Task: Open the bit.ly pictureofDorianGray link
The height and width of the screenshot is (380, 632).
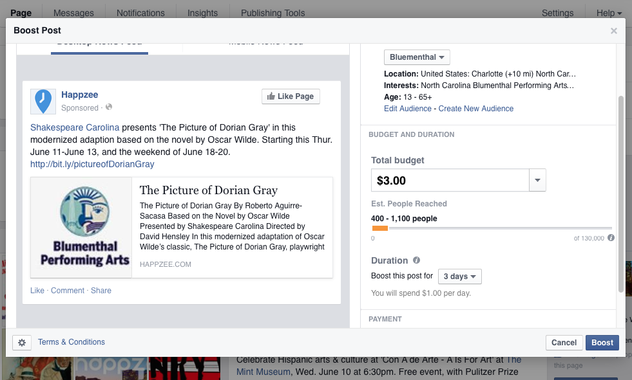Action: coord(92,164)
